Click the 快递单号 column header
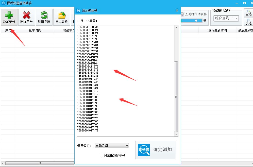Screen dimensions: 253x167 [x=69, y=30]
